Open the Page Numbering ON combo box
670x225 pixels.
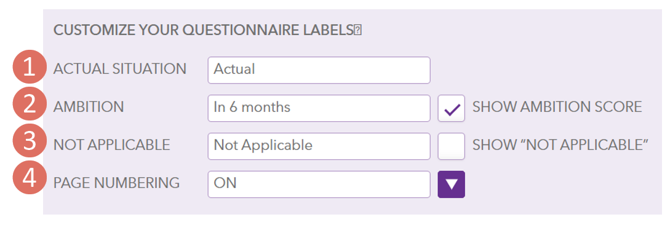(319, 184)
